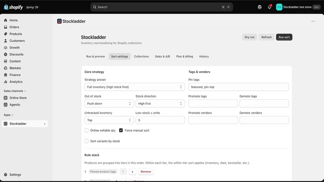Open the three-dot app options menu
Image resolution: width=324 pixels, height=182 pixels.
tap(313, 21)
